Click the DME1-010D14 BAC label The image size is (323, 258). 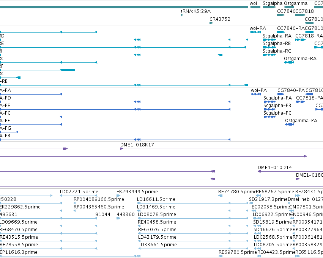tap(274, 168)
